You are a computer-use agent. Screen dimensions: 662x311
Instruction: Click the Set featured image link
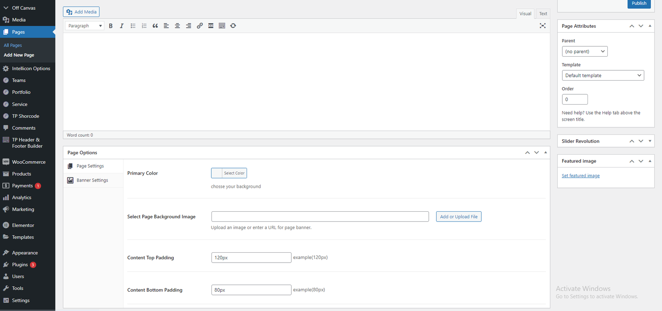coord(580,176)
